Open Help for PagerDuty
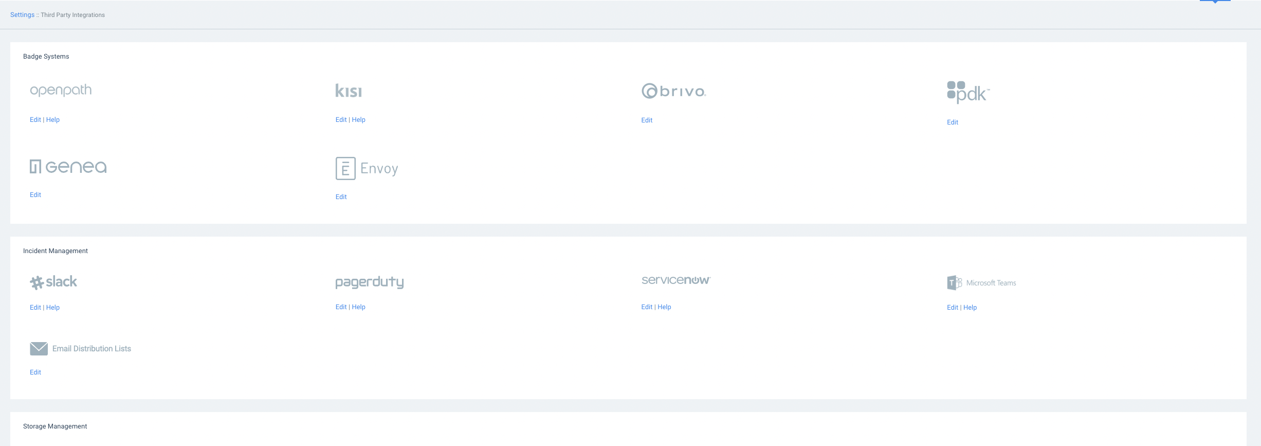The image size is (1261, 446). tap(359, 307)
